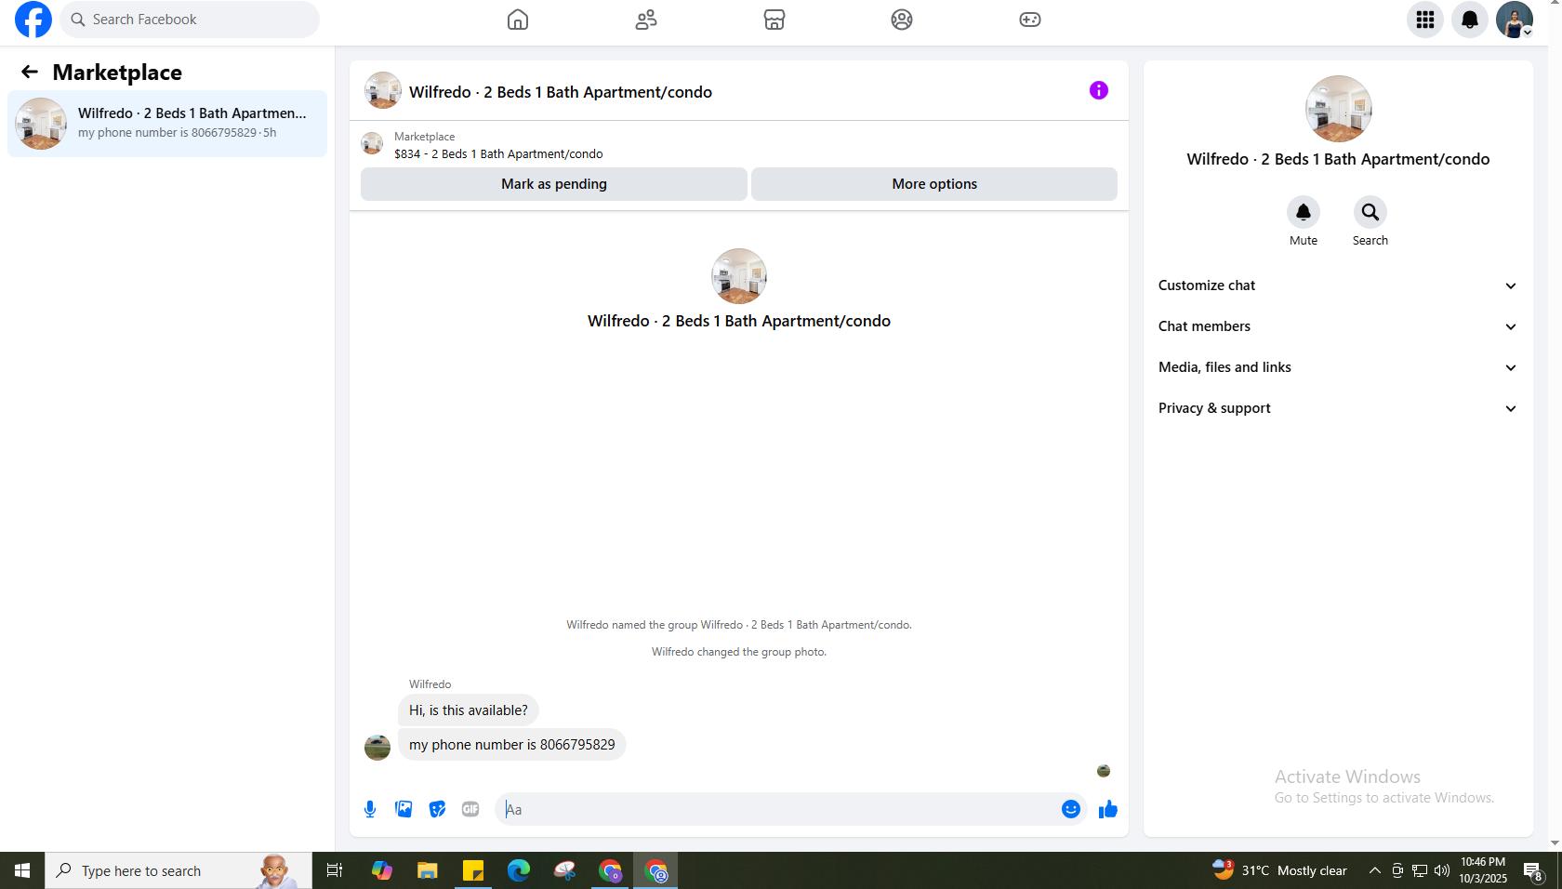Open the GIF picker icon
1562x889 pixels.
coord(470,809)
